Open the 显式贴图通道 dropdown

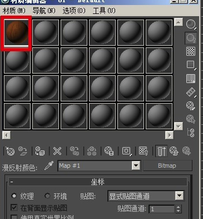tap(146, 196)
